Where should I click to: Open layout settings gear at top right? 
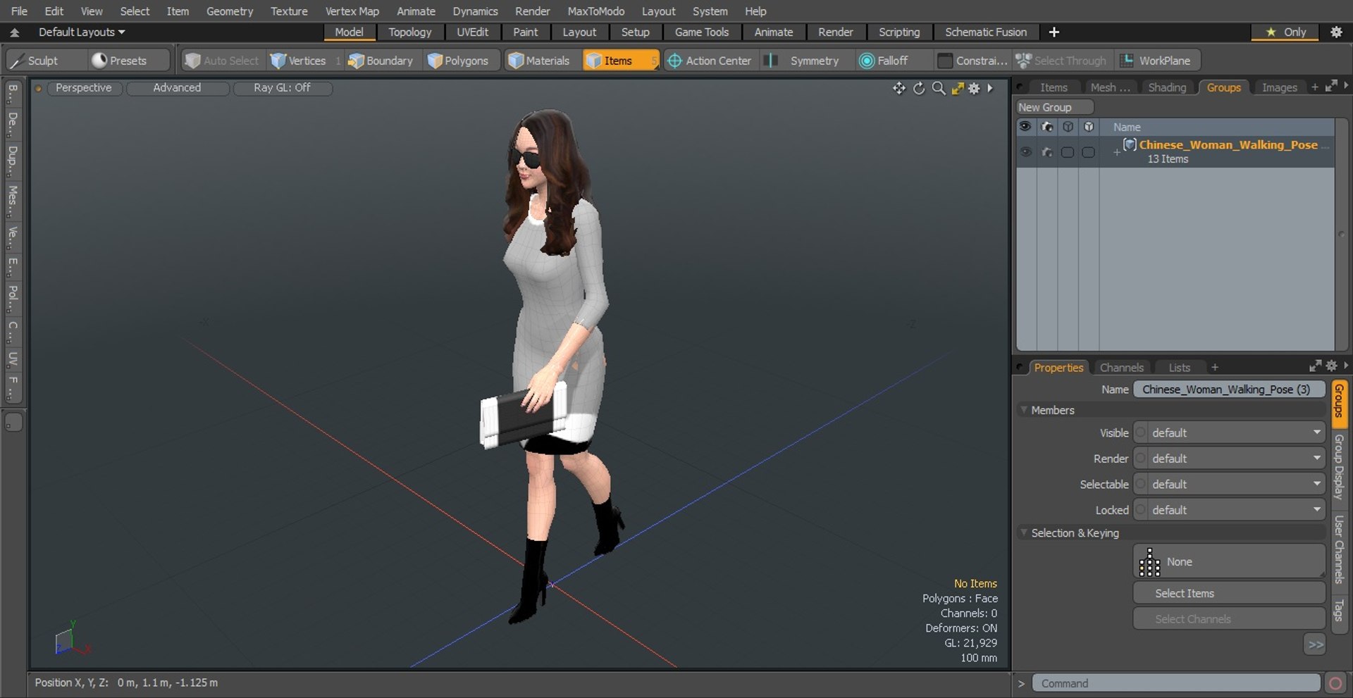click(1336, 32)
